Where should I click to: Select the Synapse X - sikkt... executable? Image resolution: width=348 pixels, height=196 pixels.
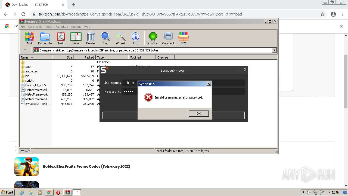pyautogui.click(x=38, y=104)
